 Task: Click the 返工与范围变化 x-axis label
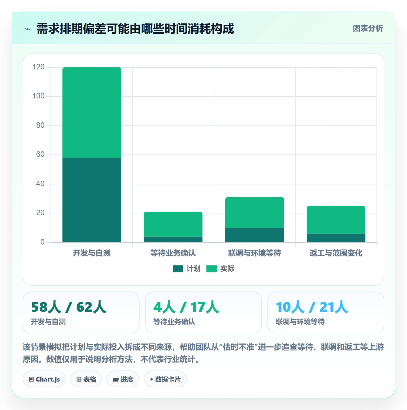336,253
